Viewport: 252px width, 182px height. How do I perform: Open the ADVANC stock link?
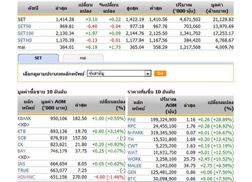pyautogui.click(x=26, y=177)
